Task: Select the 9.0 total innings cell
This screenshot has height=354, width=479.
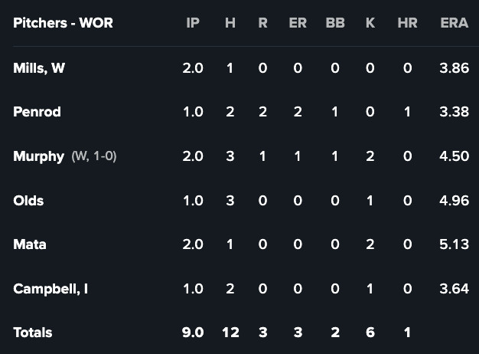Action: coord(193,333)
